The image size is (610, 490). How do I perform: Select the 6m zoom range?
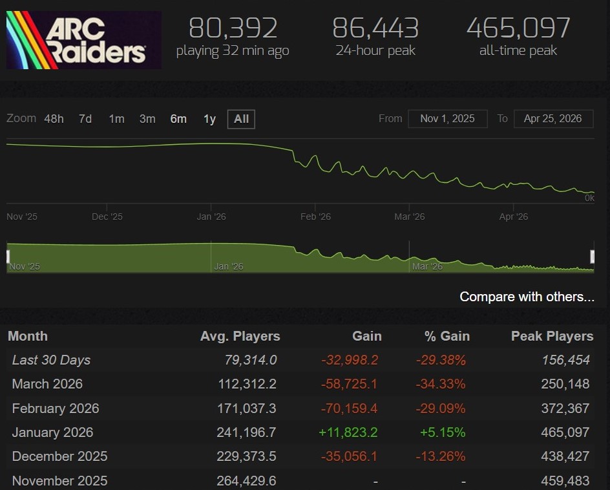[178, 119]
